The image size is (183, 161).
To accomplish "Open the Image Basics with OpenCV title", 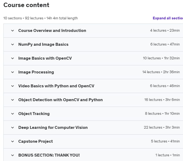I will point(45,58).
